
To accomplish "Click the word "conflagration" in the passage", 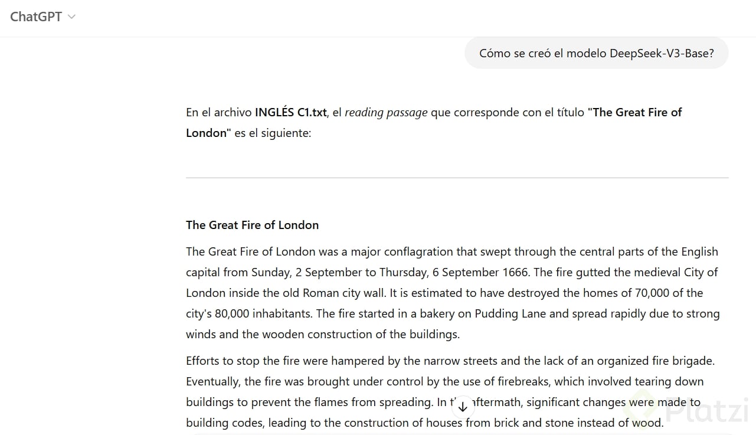I will click(418, 251).
